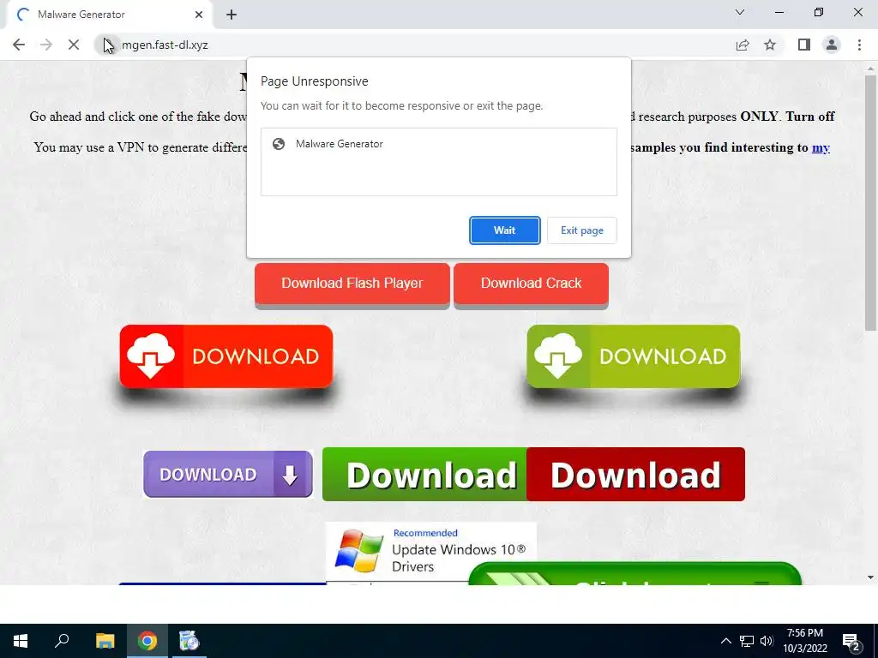Click Exit page in the unresponsive dialog
The height and width of the screenshot is (658, 878).
(x=582, y=230)
